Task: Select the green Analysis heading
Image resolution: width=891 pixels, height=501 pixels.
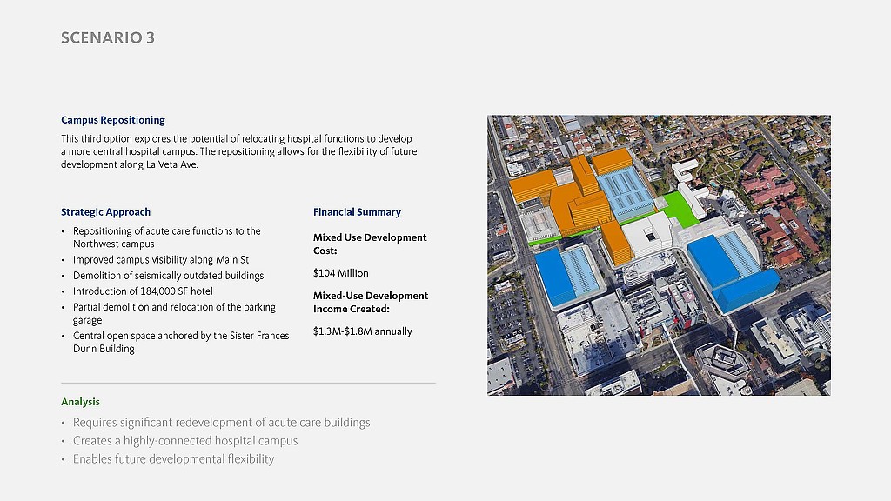Action: 80,402
